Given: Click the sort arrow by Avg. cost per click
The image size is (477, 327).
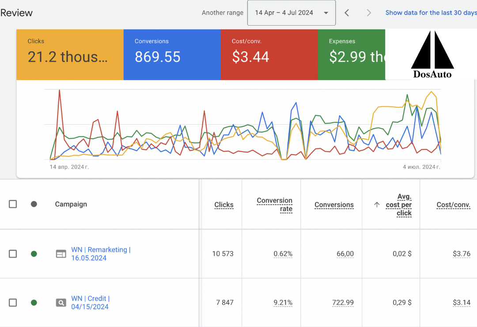Looking at the screenshot, I should click(377, 205).
